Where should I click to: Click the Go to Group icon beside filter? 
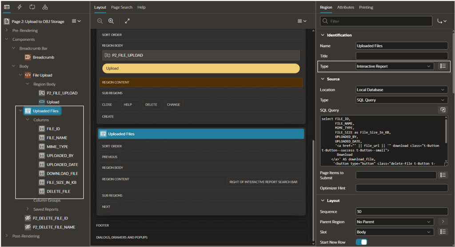point(442,21)
